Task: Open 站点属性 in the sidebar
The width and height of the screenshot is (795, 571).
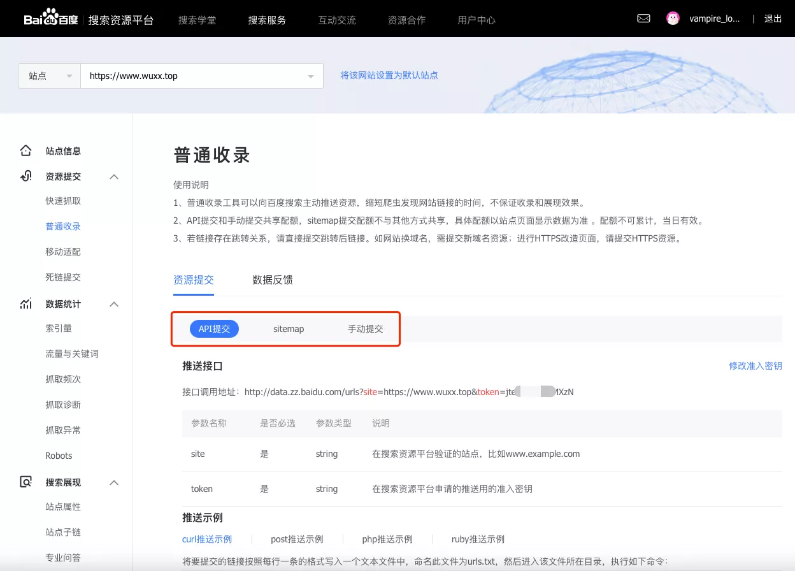Action: (63, 507)
